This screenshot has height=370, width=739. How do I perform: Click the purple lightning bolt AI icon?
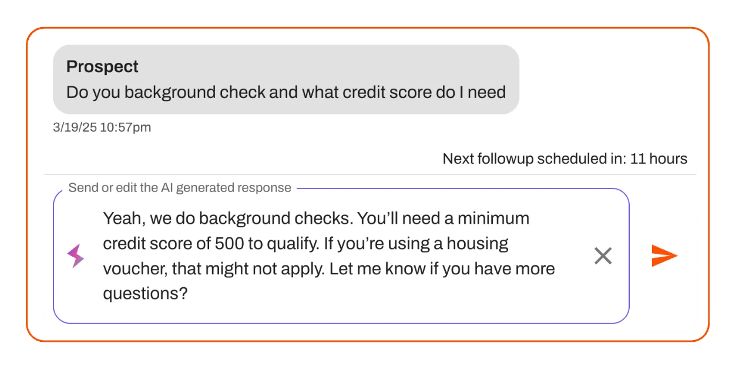[x=75, y=256]
